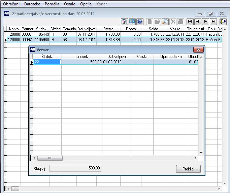Click the Skupaj total field
Viewport: 230px width, 193px height.
(x=75, y=168)
